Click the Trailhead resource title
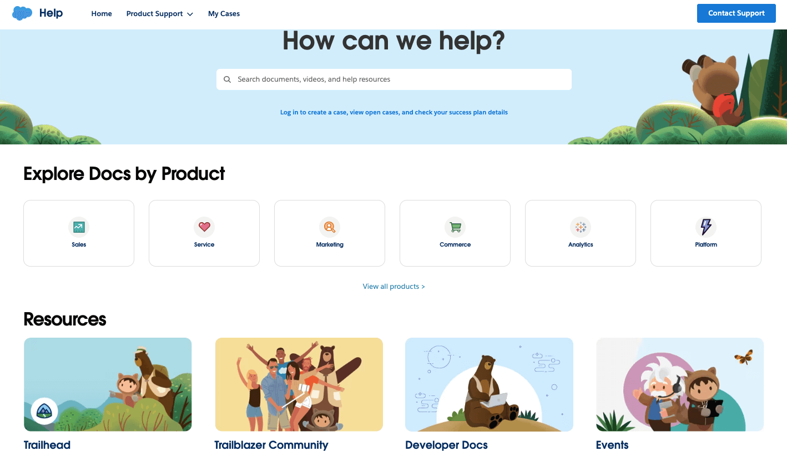The image size is (787, 451). coord(47,445)
